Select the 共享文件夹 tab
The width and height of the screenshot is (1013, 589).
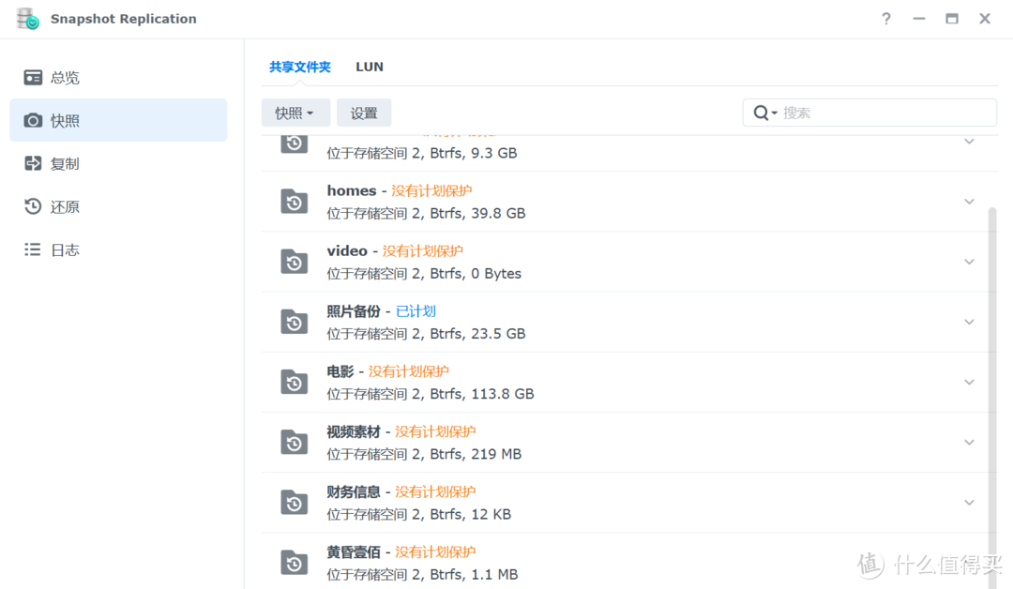[x=299, y=67]
